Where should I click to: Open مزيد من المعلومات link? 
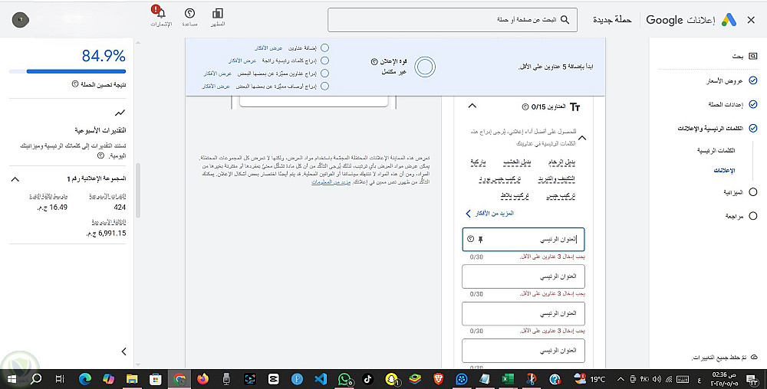pyautogui.click(x=331, y=181)
